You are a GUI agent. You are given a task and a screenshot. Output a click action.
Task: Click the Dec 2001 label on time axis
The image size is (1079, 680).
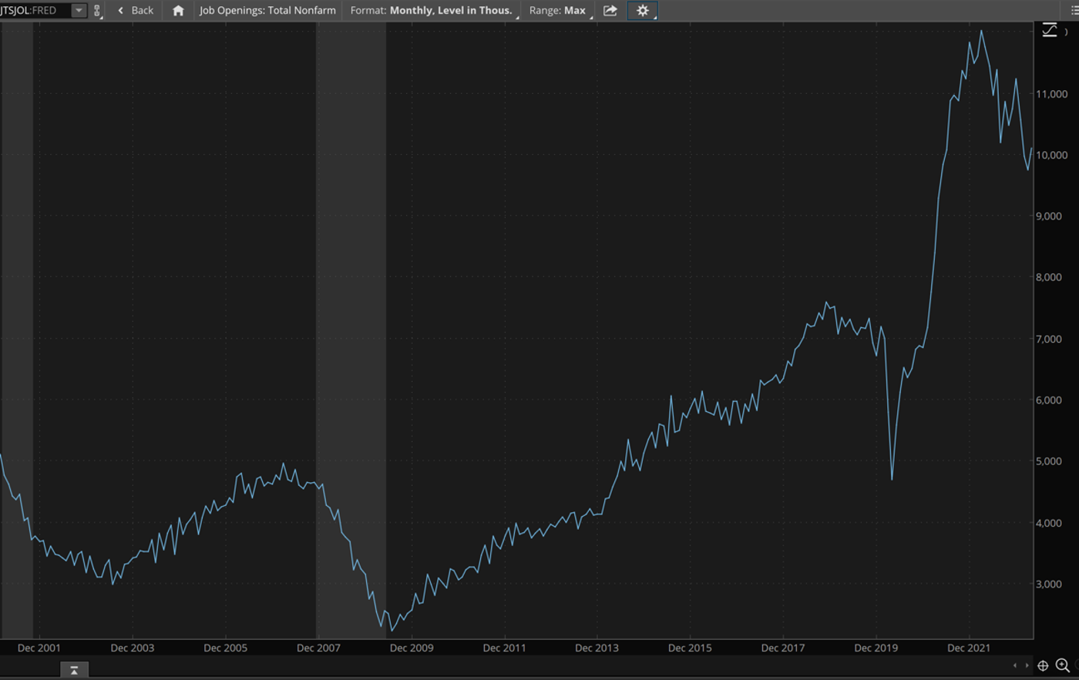coord(39,648)
